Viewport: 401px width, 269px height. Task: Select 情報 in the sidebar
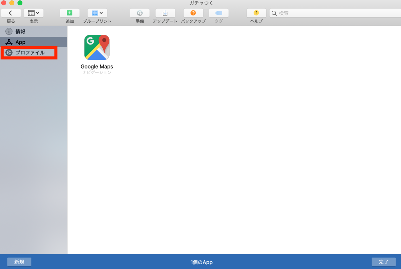point(33,31)
